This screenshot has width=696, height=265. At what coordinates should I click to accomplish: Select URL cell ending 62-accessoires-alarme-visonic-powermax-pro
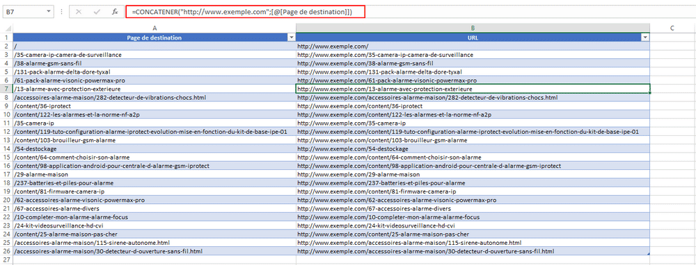473,200
